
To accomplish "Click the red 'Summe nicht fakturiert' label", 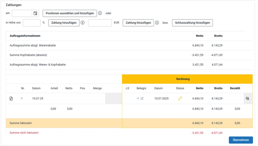I will coord(24,133).
